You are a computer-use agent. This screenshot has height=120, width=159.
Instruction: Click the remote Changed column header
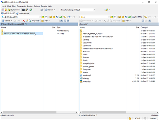149,27
